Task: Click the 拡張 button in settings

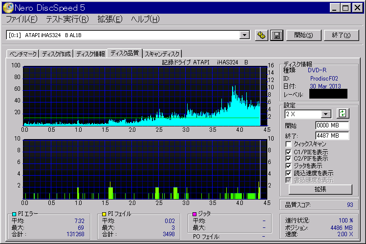Action: coord(320,189)
